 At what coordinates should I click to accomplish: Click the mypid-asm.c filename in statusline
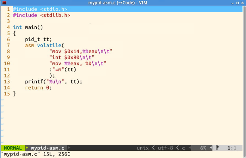pos(48,148)
